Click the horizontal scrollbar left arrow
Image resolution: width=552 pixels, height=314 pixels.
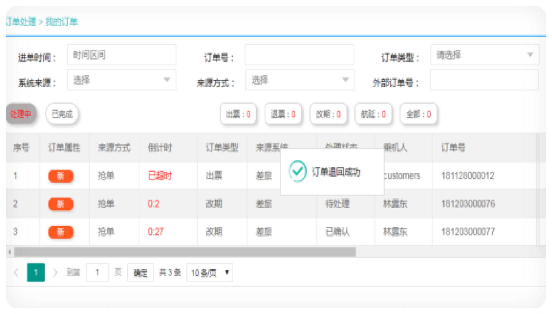coord(10,252)
